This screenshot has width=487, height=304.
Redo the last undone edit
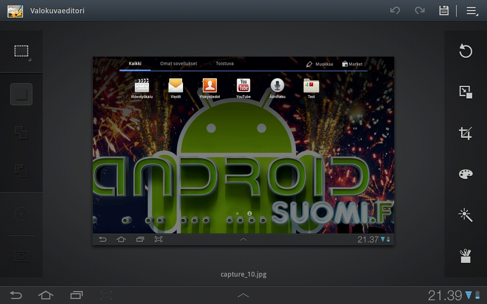click(x=420, y=11)
